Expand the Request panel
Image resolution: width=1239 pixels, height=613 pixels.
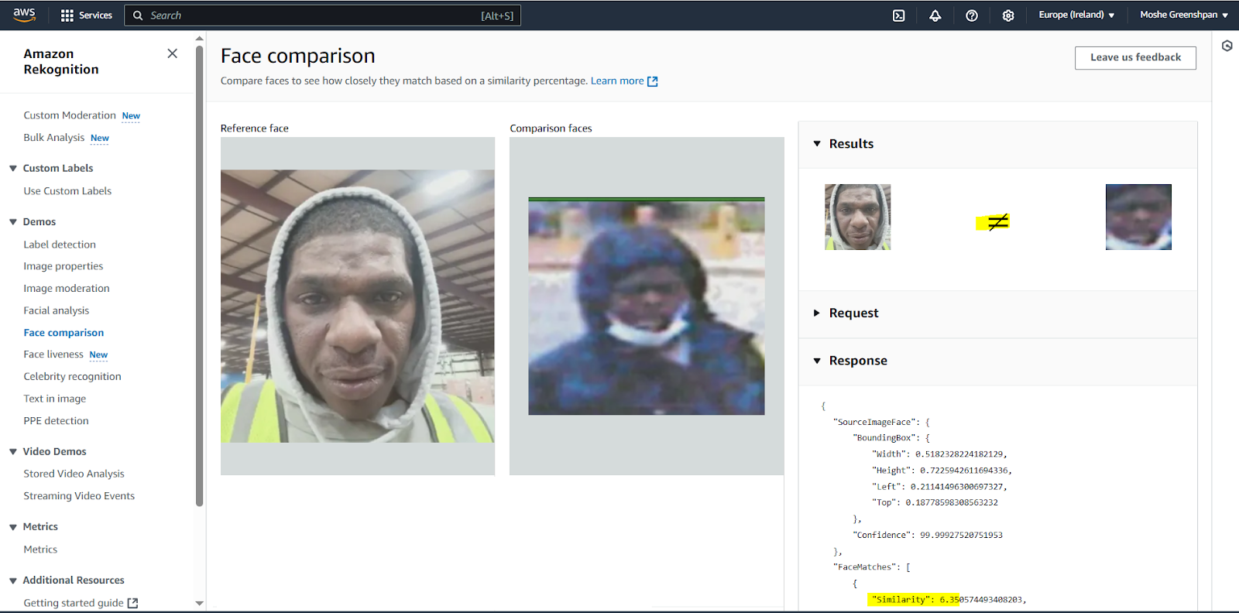click(817, 313)
